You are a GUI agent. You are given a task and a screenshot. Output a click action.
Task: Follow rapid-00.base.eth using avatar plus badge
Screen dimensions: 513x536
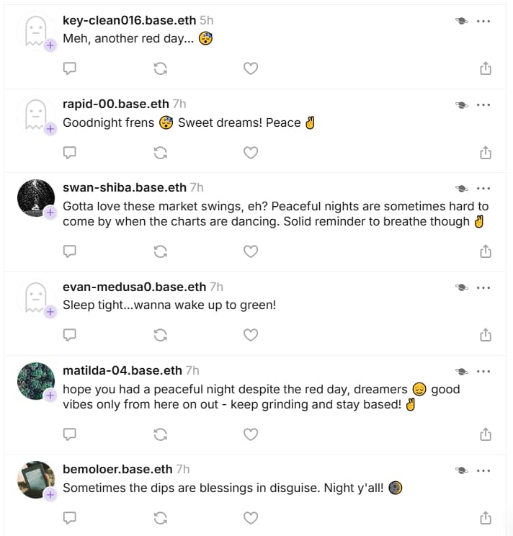50,129
